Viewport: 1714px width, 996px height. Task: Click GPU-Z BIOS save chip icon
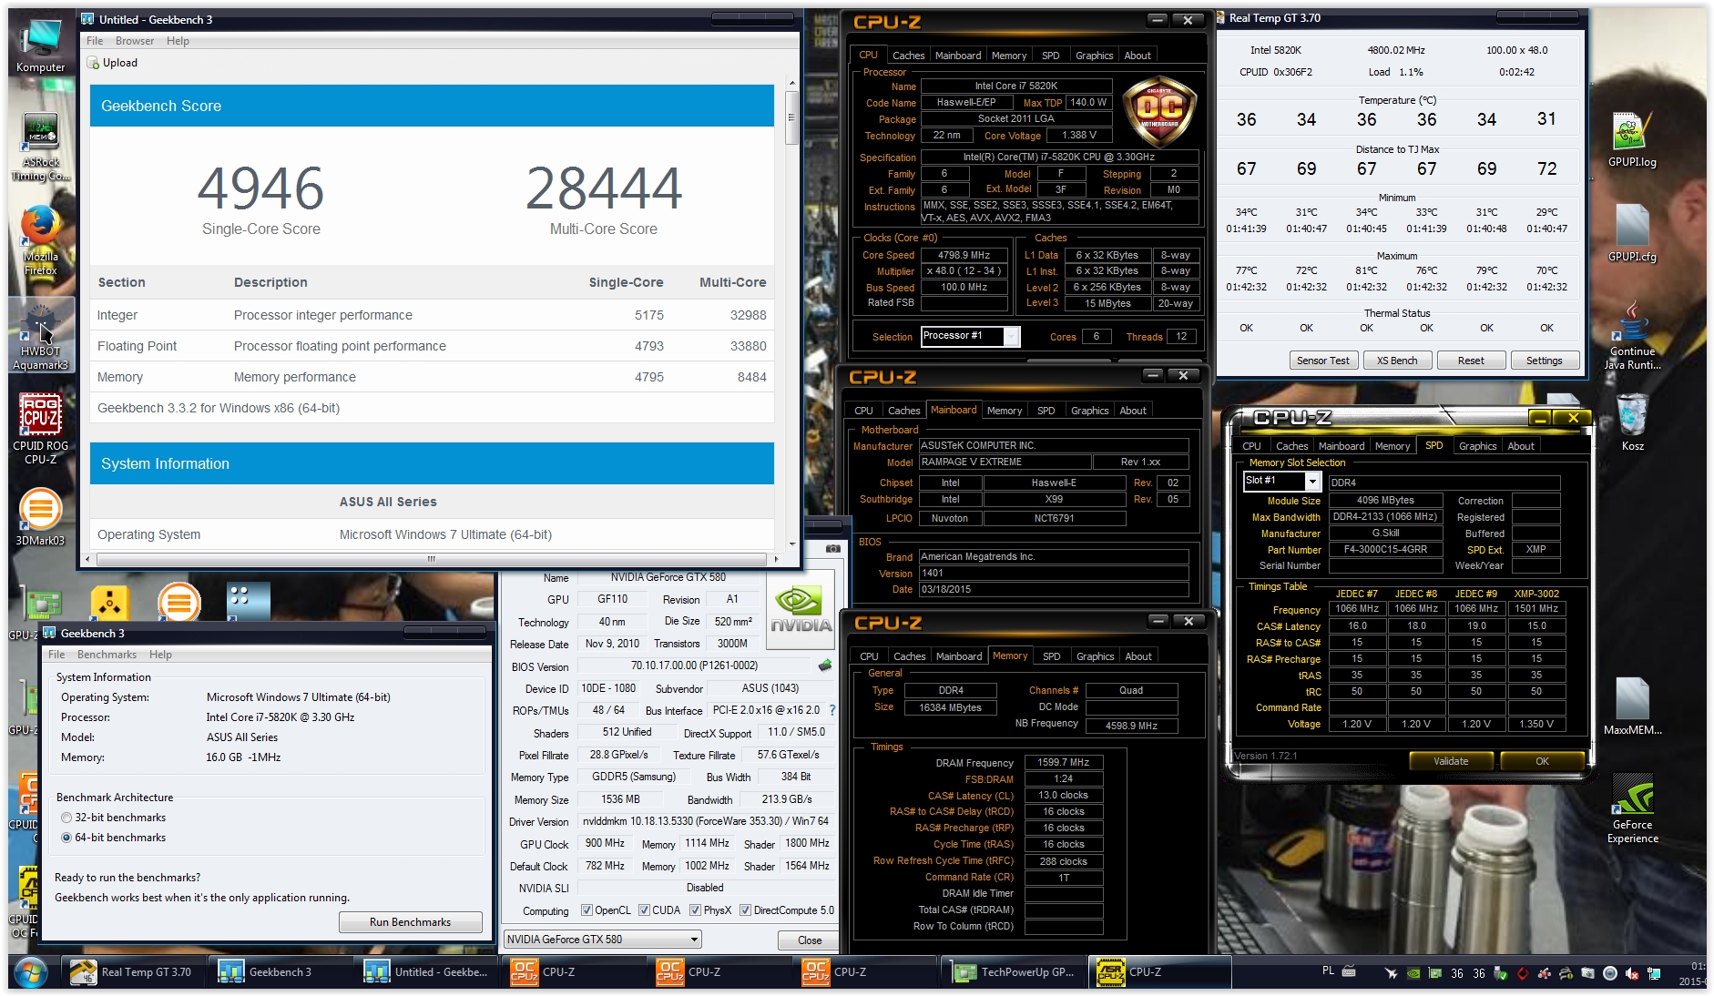825,666
